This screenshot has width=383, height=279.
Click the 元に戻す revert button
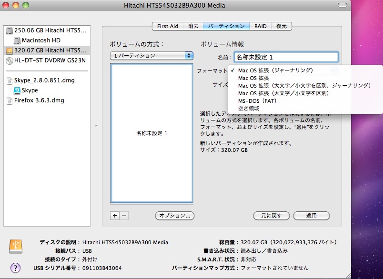[x=272, y=216]
